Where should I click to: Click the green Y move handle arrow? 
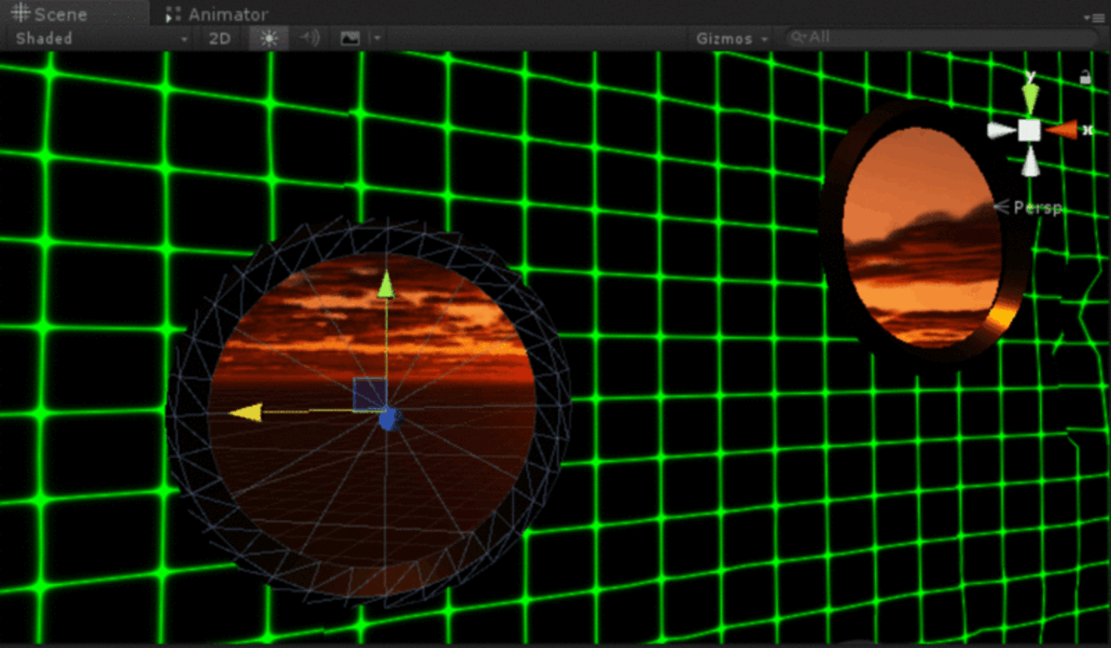coord(386,284)
